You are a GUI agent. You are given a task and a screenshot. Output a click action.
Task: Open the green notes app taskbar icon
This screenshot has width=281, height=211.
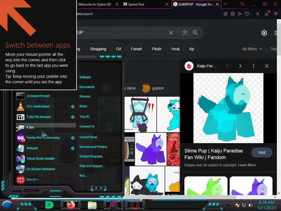(49, 205)
